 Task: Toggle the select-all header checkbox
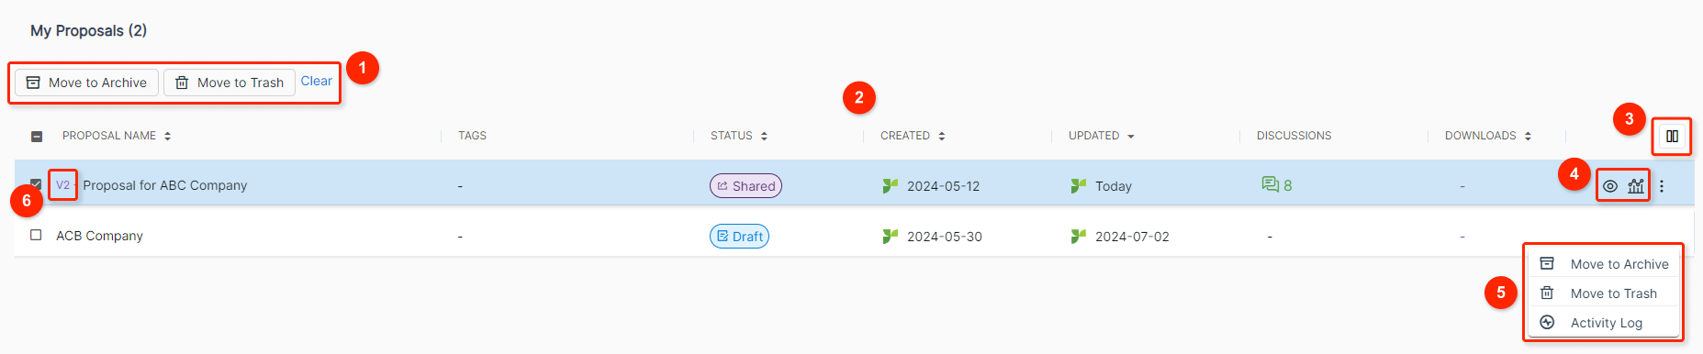[x=37, y=136]
